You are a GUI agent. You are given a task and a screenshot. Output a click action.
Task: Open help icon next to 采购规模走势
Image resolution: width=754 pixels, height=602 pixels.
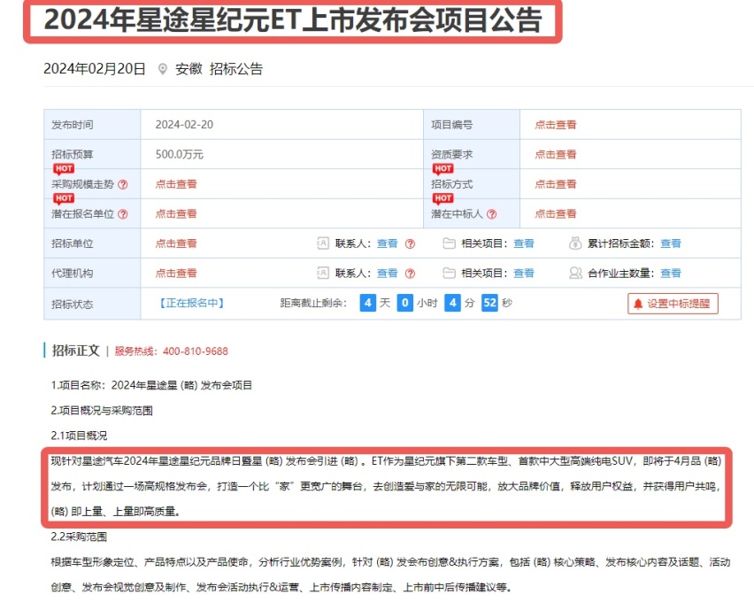(123, 184)
